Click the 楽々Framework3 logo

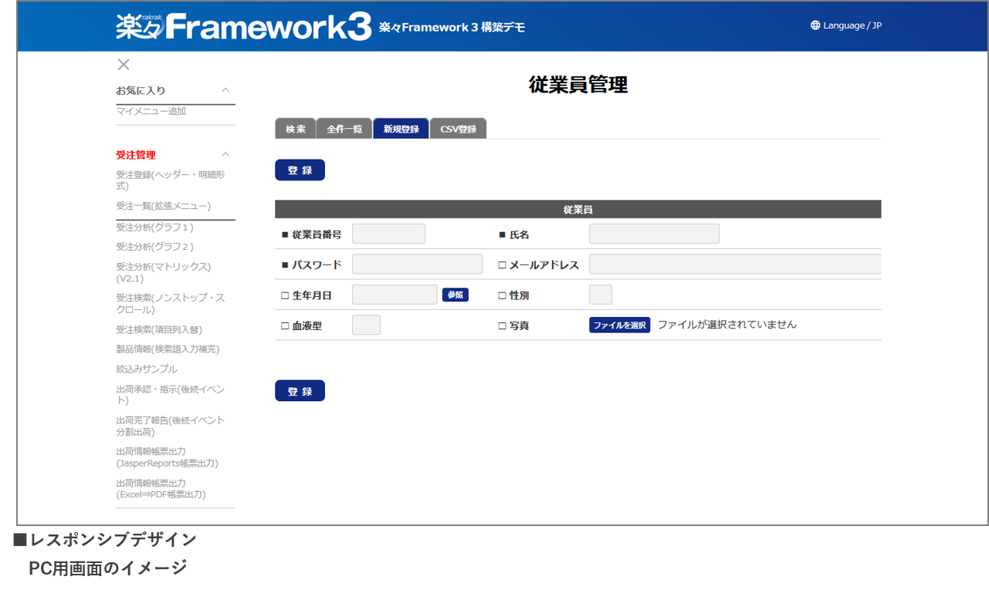pyautogui.click(x=244, y=26)
